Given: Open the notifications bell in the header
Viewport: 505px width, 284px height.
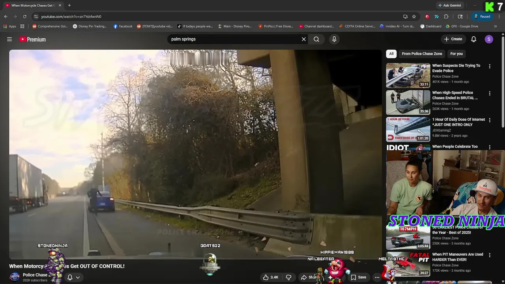Looking at the screenshot, I should coord(474,39).
